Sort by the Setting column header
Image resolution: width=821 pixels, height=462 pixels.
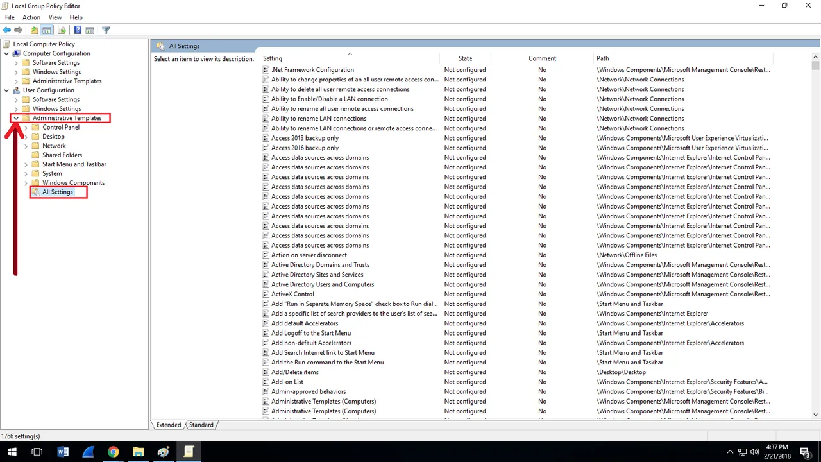pos(350,58)
